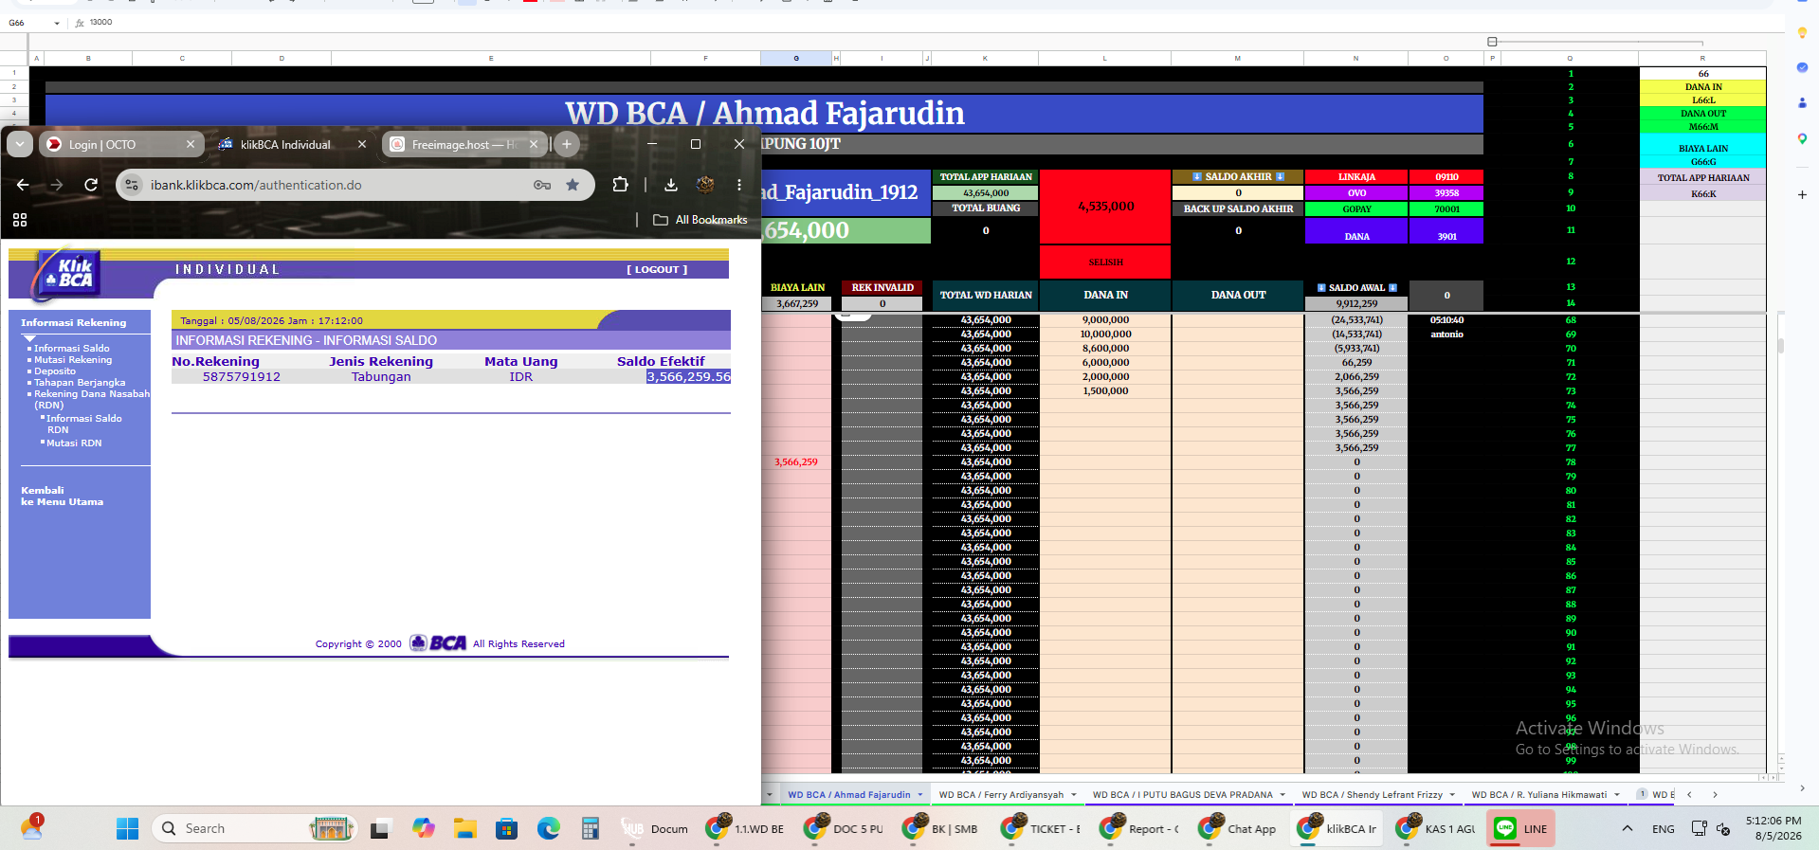Open the Chrome three-dot menu

(739, 185)
